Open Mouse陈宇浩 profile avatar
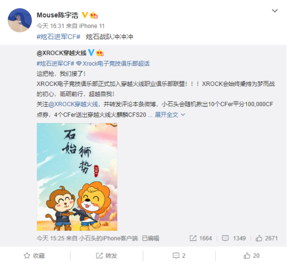Image resolution: width=287 pixels, height=265 pixels. 20,20
